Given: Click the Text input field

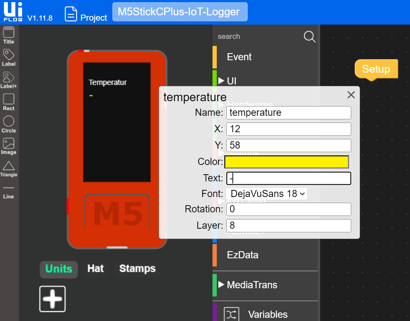Looking at the screenshot, I should point(289,178).
